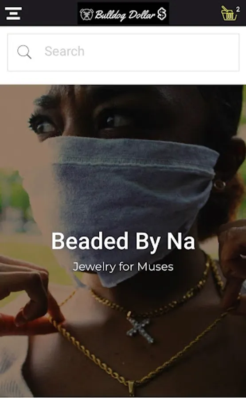The height and width of the screenshot is (398, 246).
Task: Click the gold bar pendant at bottom
Action: pos(131,388)
